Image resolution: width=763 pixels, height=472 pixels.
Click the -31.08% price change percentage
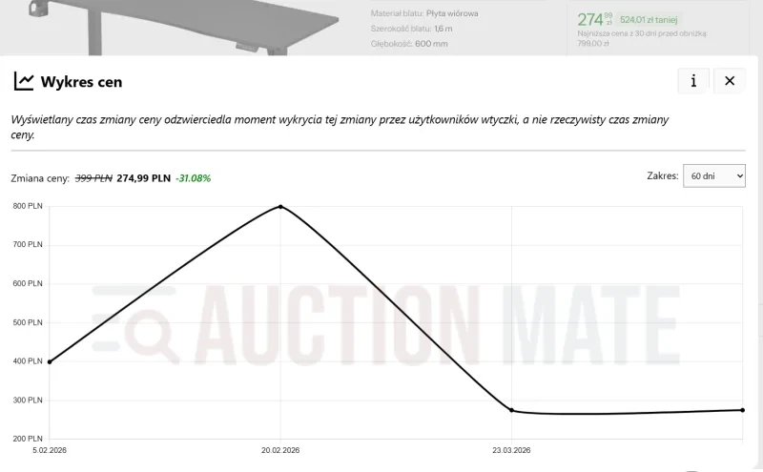point(193,178)
